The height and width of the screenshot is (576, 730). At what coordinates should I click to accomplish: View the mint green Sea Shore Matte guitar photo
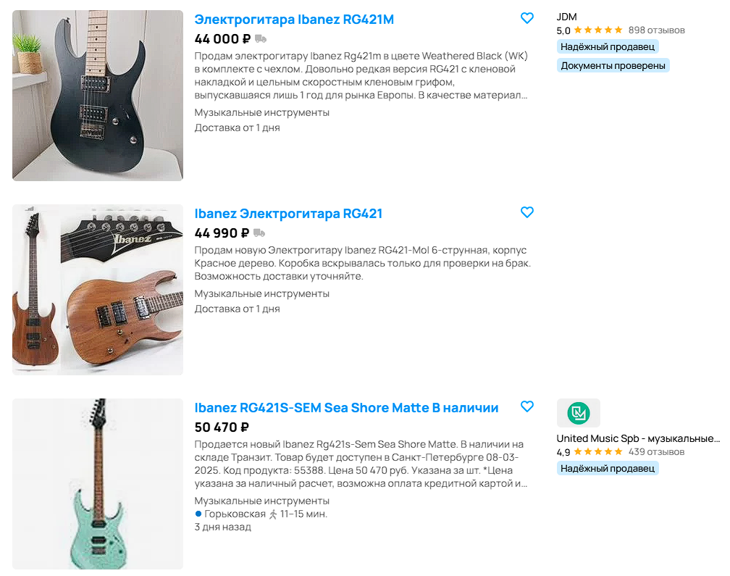(x=98, y=484)
